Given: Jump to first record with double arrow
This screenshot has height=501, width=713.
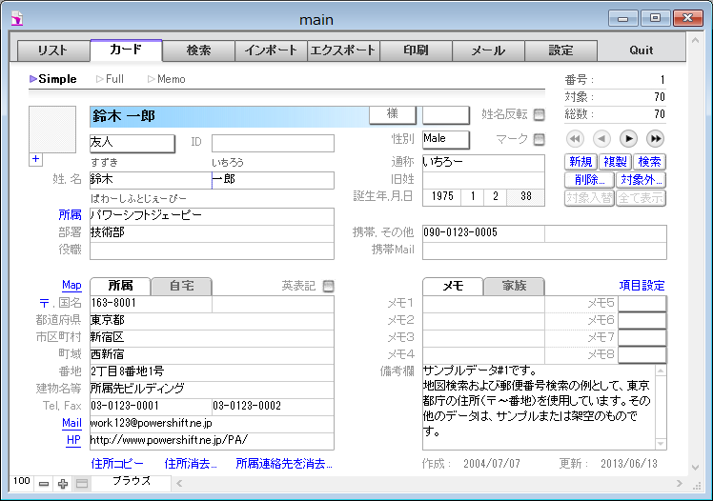Looking at the screenshot, I should click(x=575, y=139).
